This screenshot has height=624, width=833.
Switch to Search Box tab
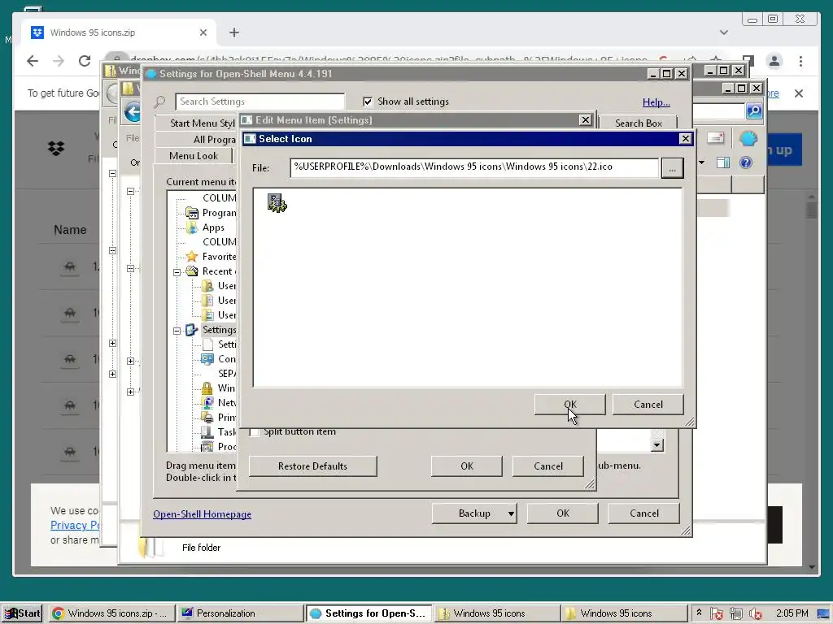click(638, 123)
